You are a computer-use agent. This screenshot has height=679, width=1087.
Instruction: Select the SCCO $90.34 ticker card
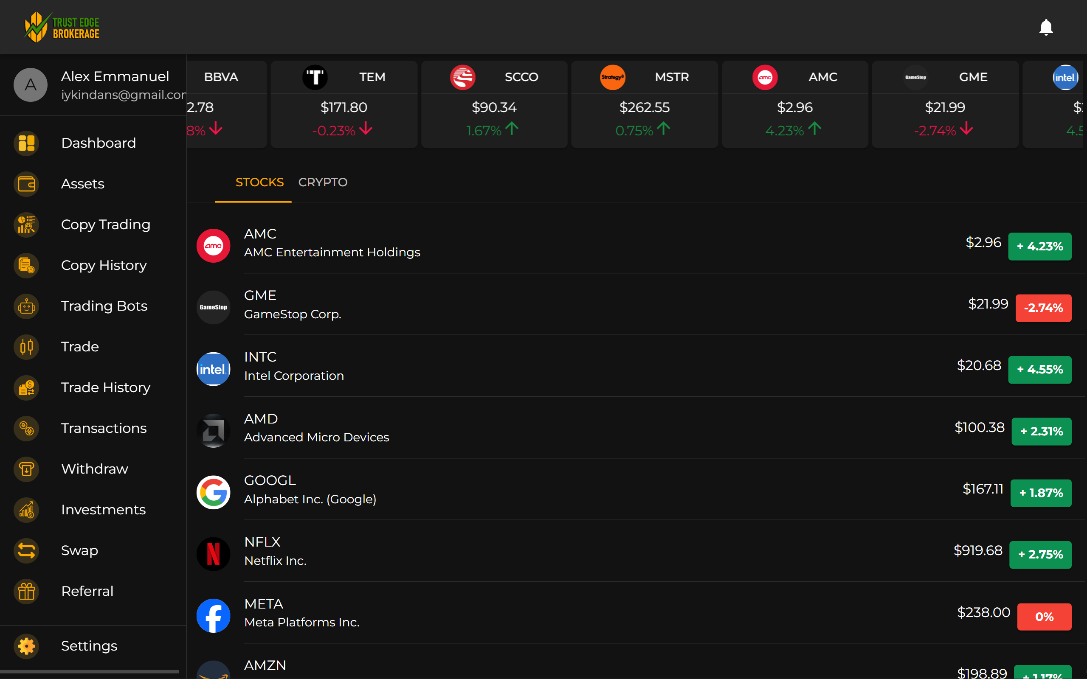tap(494, 105)
